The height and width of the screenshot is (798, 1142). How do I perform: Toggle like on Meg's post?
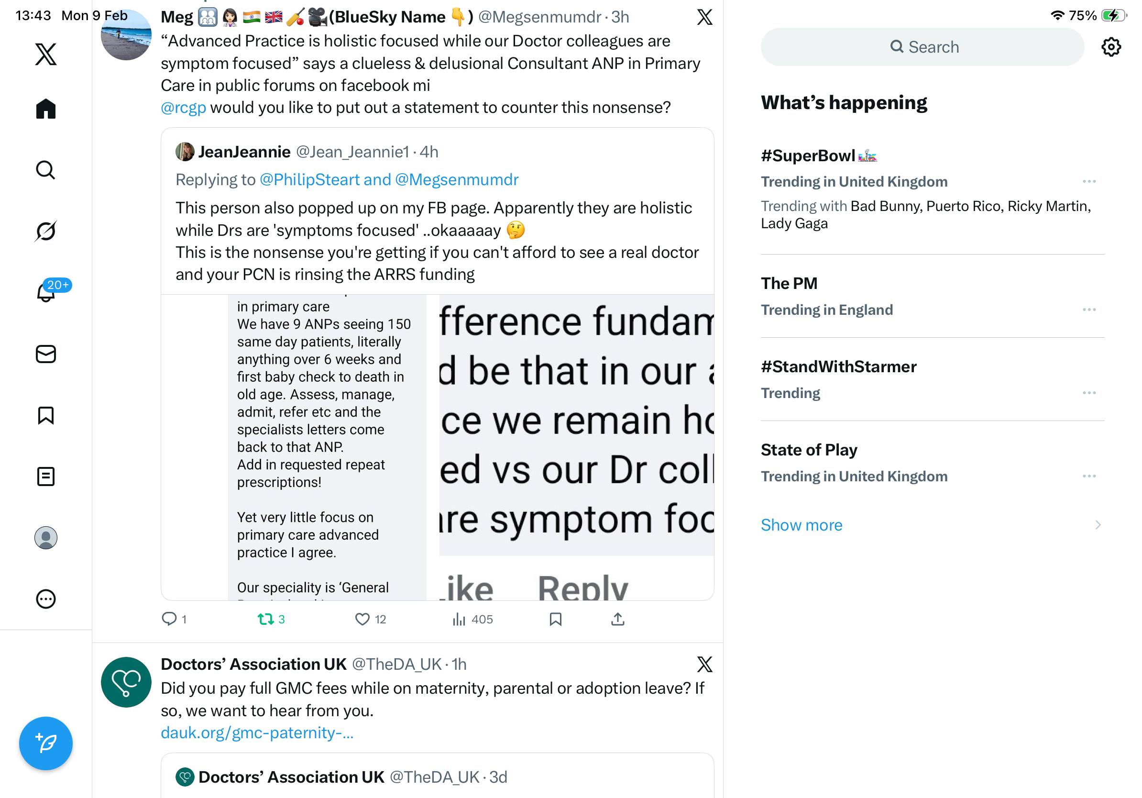tap(362, 619)
